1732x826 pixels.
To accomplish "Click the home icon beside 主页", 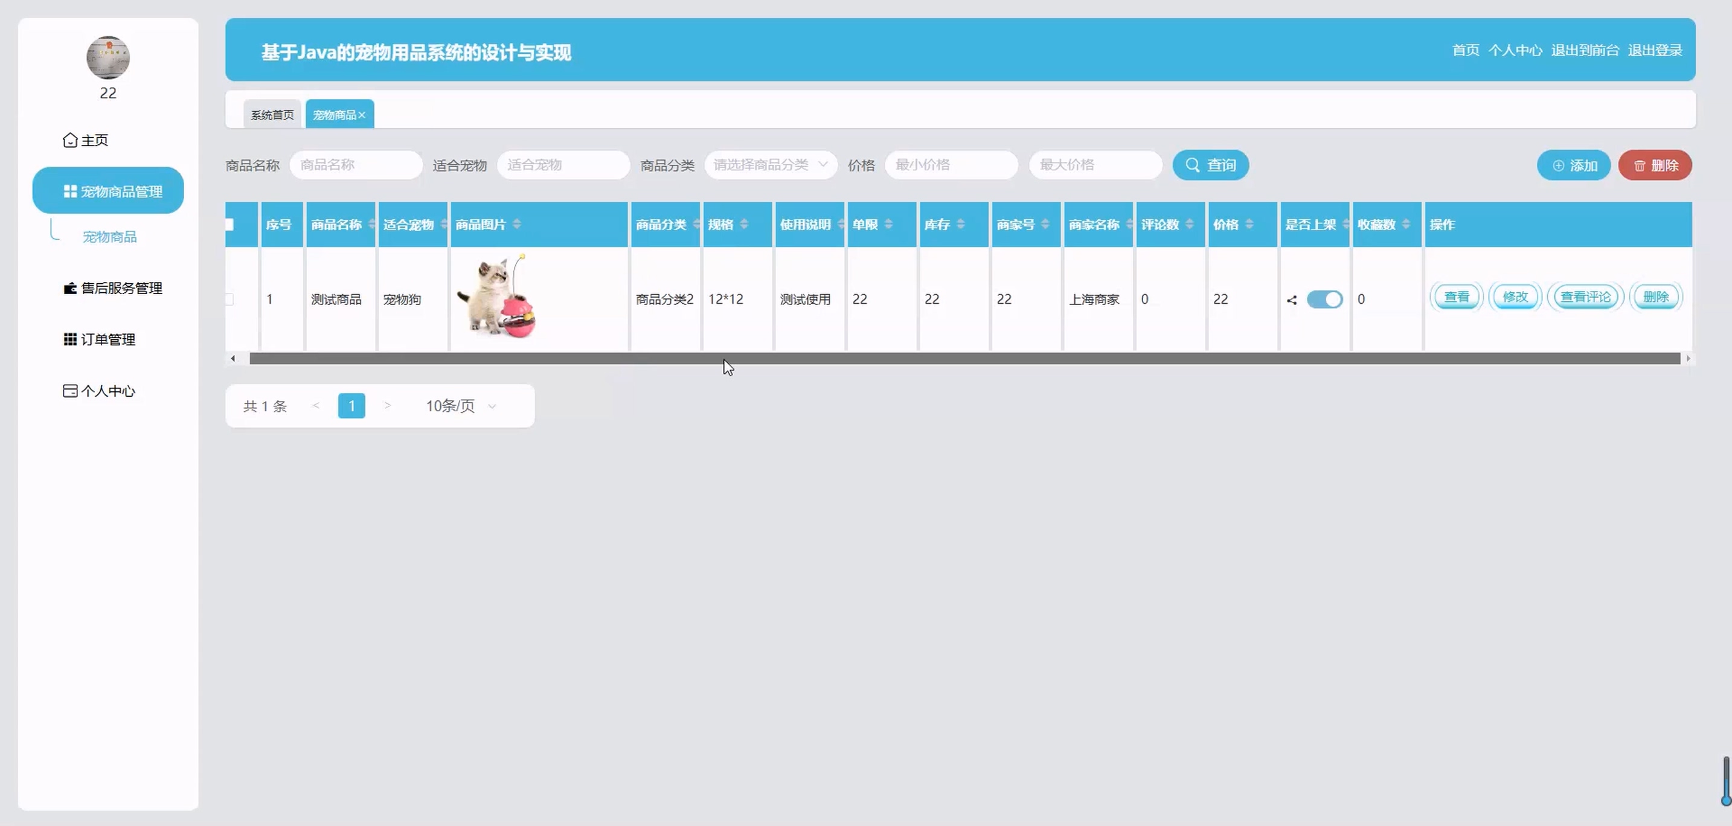I will [70, 140].
